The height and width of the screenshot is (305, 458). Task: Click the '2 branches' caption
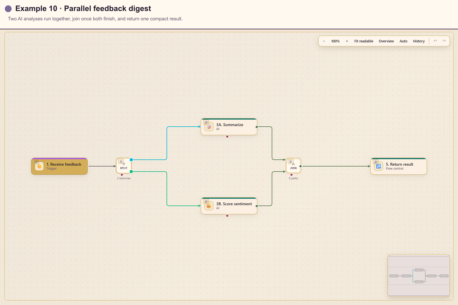click(x=124, y=178)
